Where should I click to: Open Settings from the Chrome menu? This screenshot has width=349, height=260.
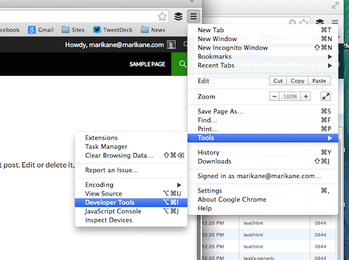pyautogui.click(x=263, y=191)
